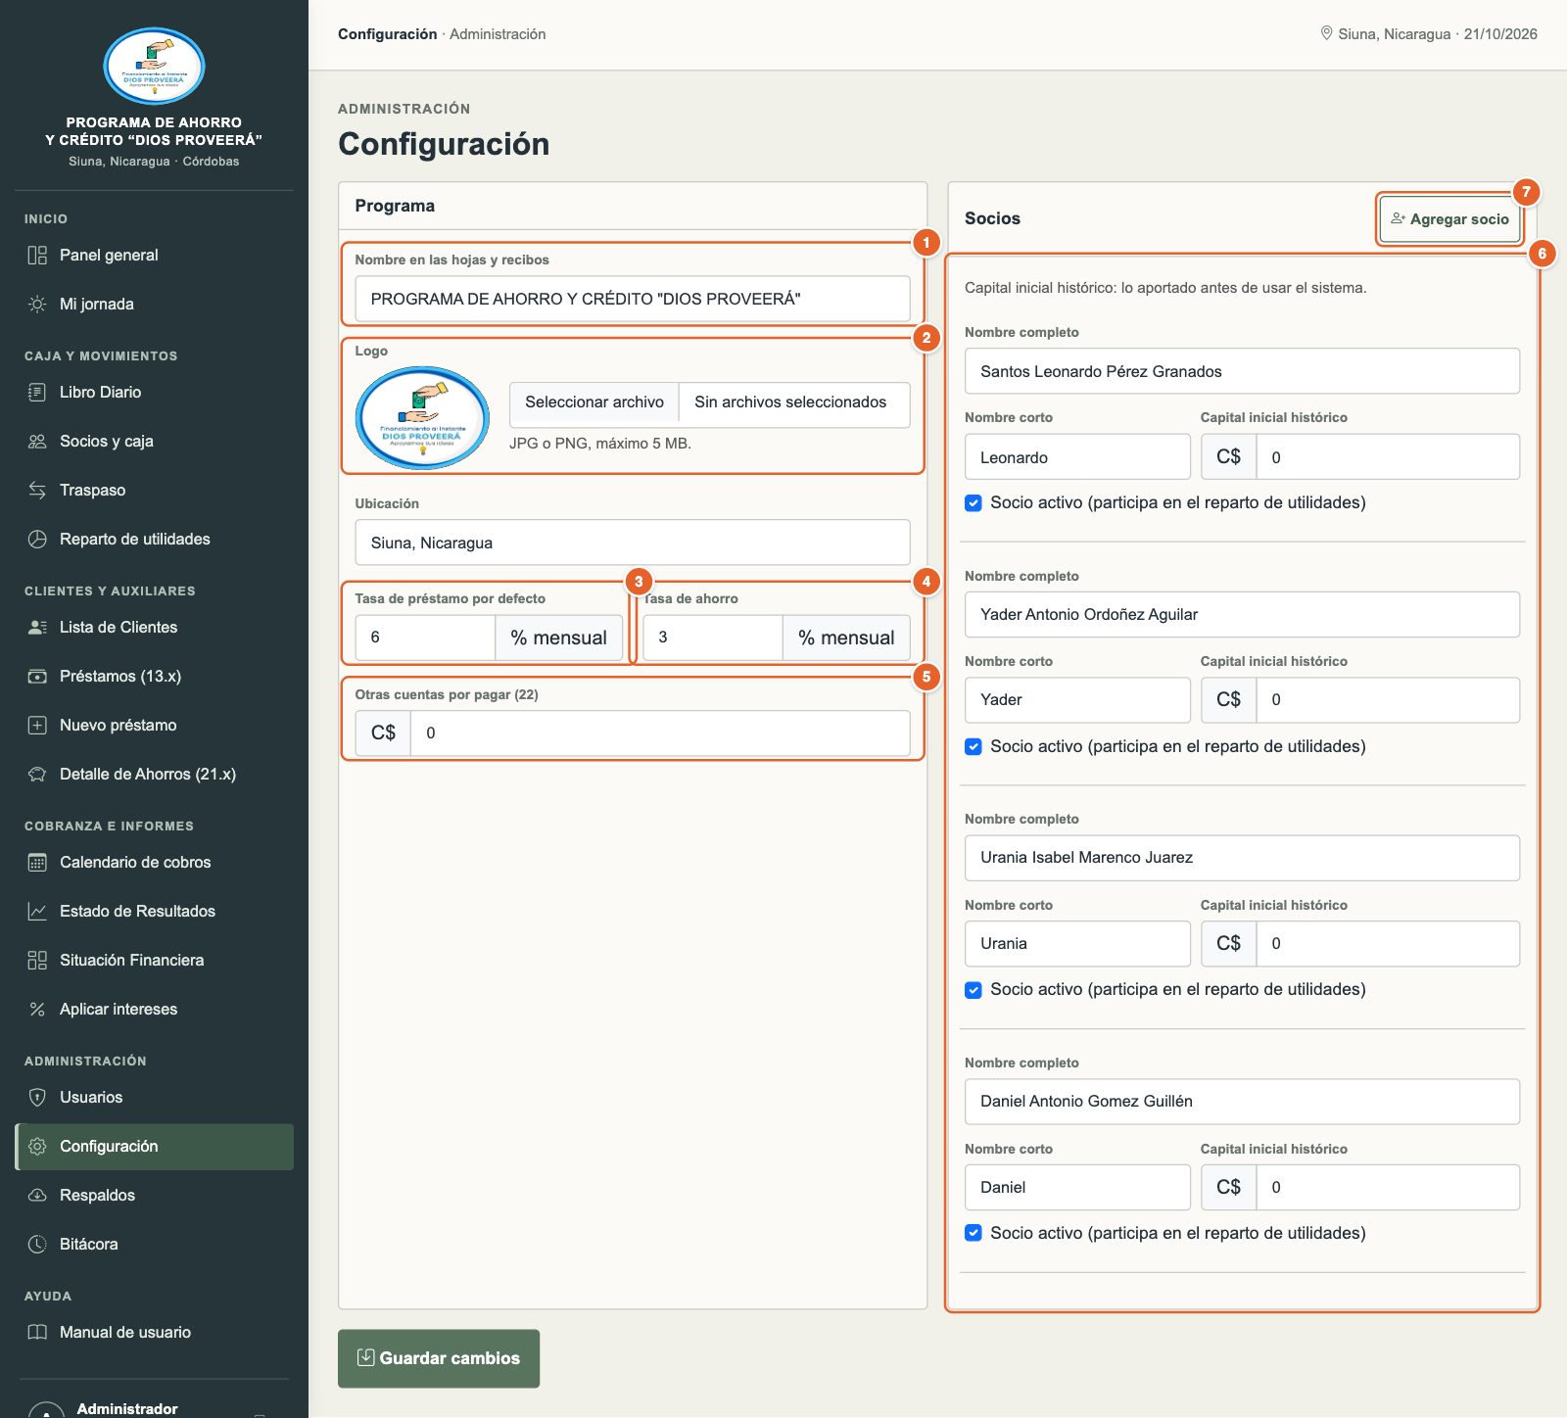Disable Socio activo for Daniel
Image resolution: width=1567 pixels, height=1418 pixels.
pyautogui.click(x=973, y=1233)
